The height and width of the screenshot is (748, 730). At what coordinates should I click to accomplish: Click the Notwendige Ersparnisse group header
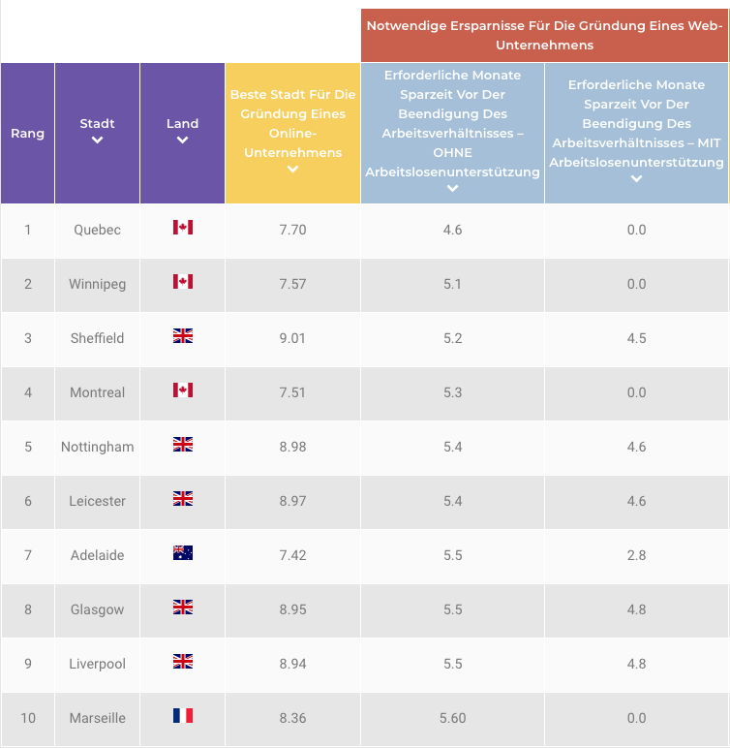[x=544, y=36]
